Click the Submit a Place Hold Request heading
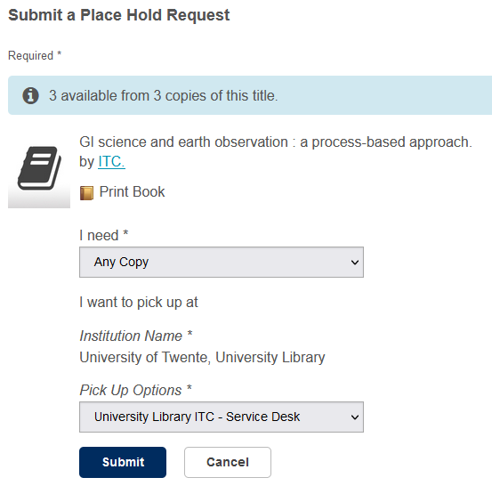 [x=118, y=15]
